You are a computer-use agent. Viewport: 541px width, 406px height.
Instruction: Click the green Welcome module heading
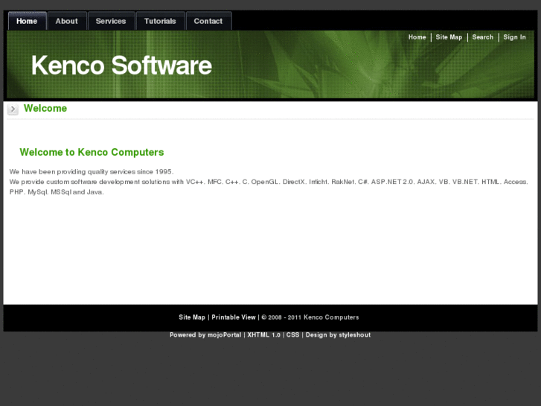click(x=45, y=108)
